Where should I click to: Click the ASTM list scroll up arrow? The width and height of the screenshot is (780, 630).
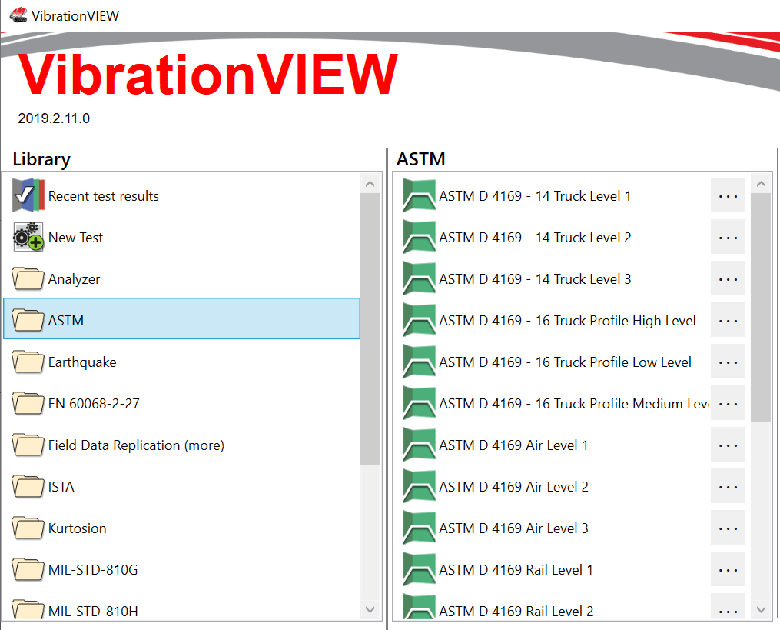[761, 184]
